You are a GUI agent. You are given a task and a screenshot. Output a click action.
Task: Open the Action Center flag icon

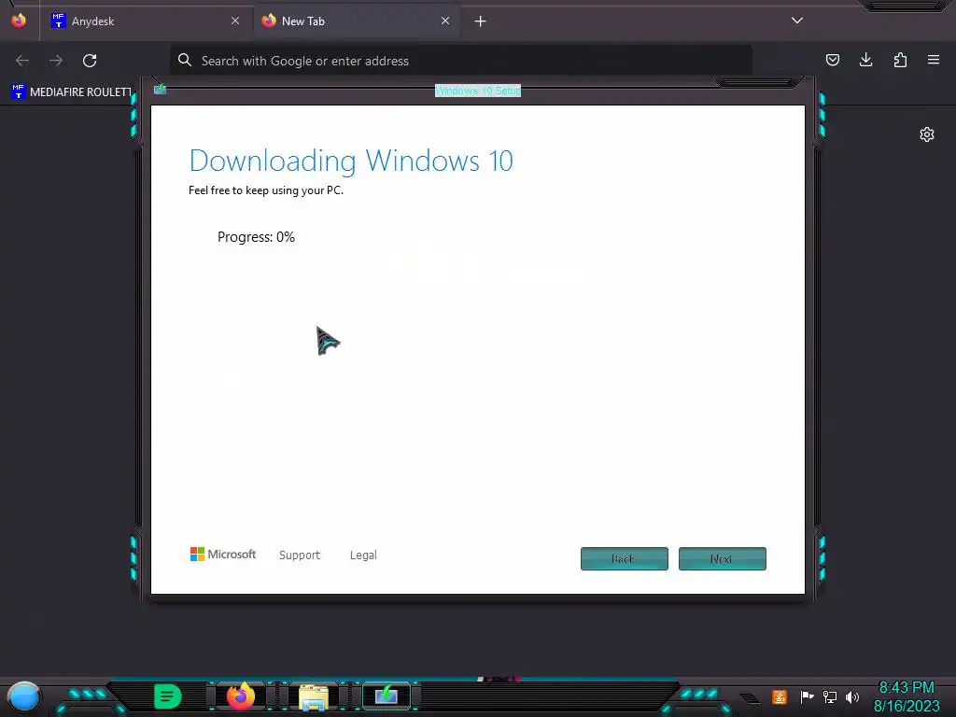tap(808, 696)
